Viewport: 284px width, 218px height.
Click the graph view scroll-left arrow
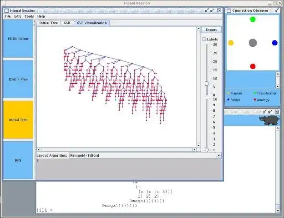point(39,149)
